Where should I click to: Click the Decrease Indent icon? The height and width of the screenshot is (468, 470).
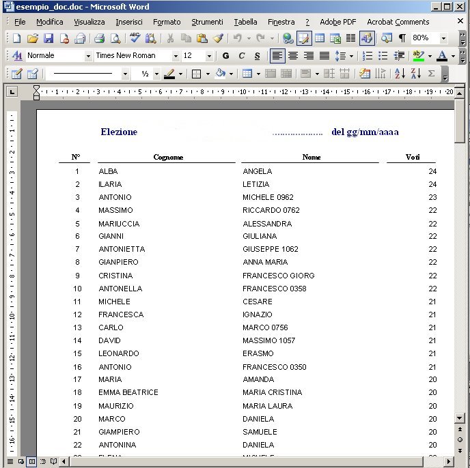(399, 56)
